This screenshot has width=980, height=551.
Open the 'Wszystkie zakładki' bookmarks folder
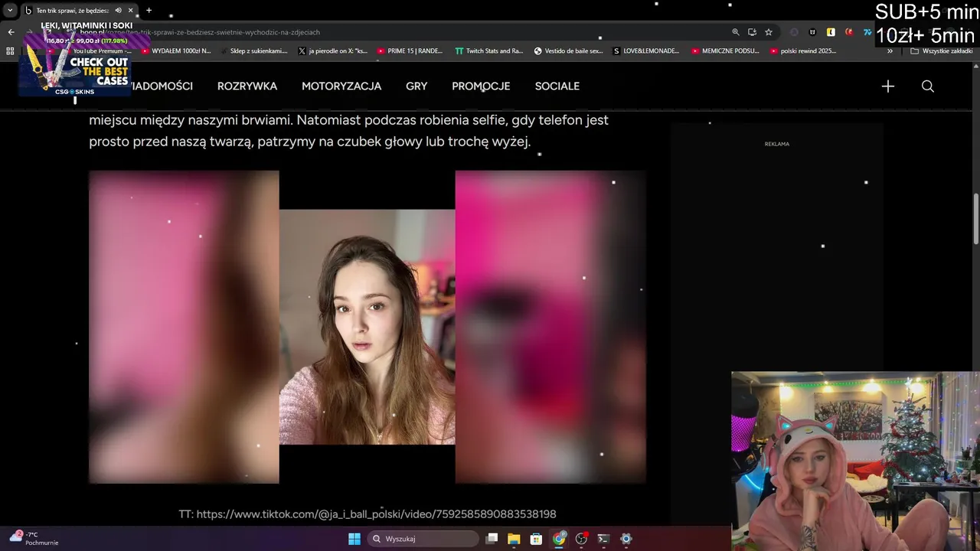(x=942, y=51)
